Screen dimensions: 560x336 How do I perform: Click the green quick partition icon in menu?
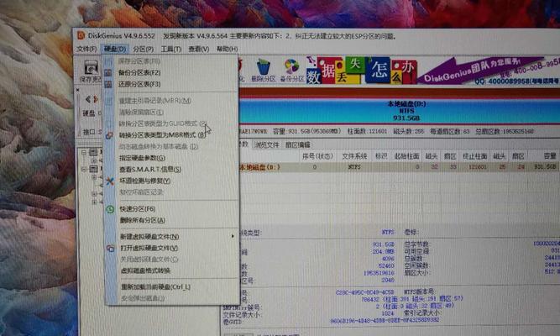coord(110,209)
